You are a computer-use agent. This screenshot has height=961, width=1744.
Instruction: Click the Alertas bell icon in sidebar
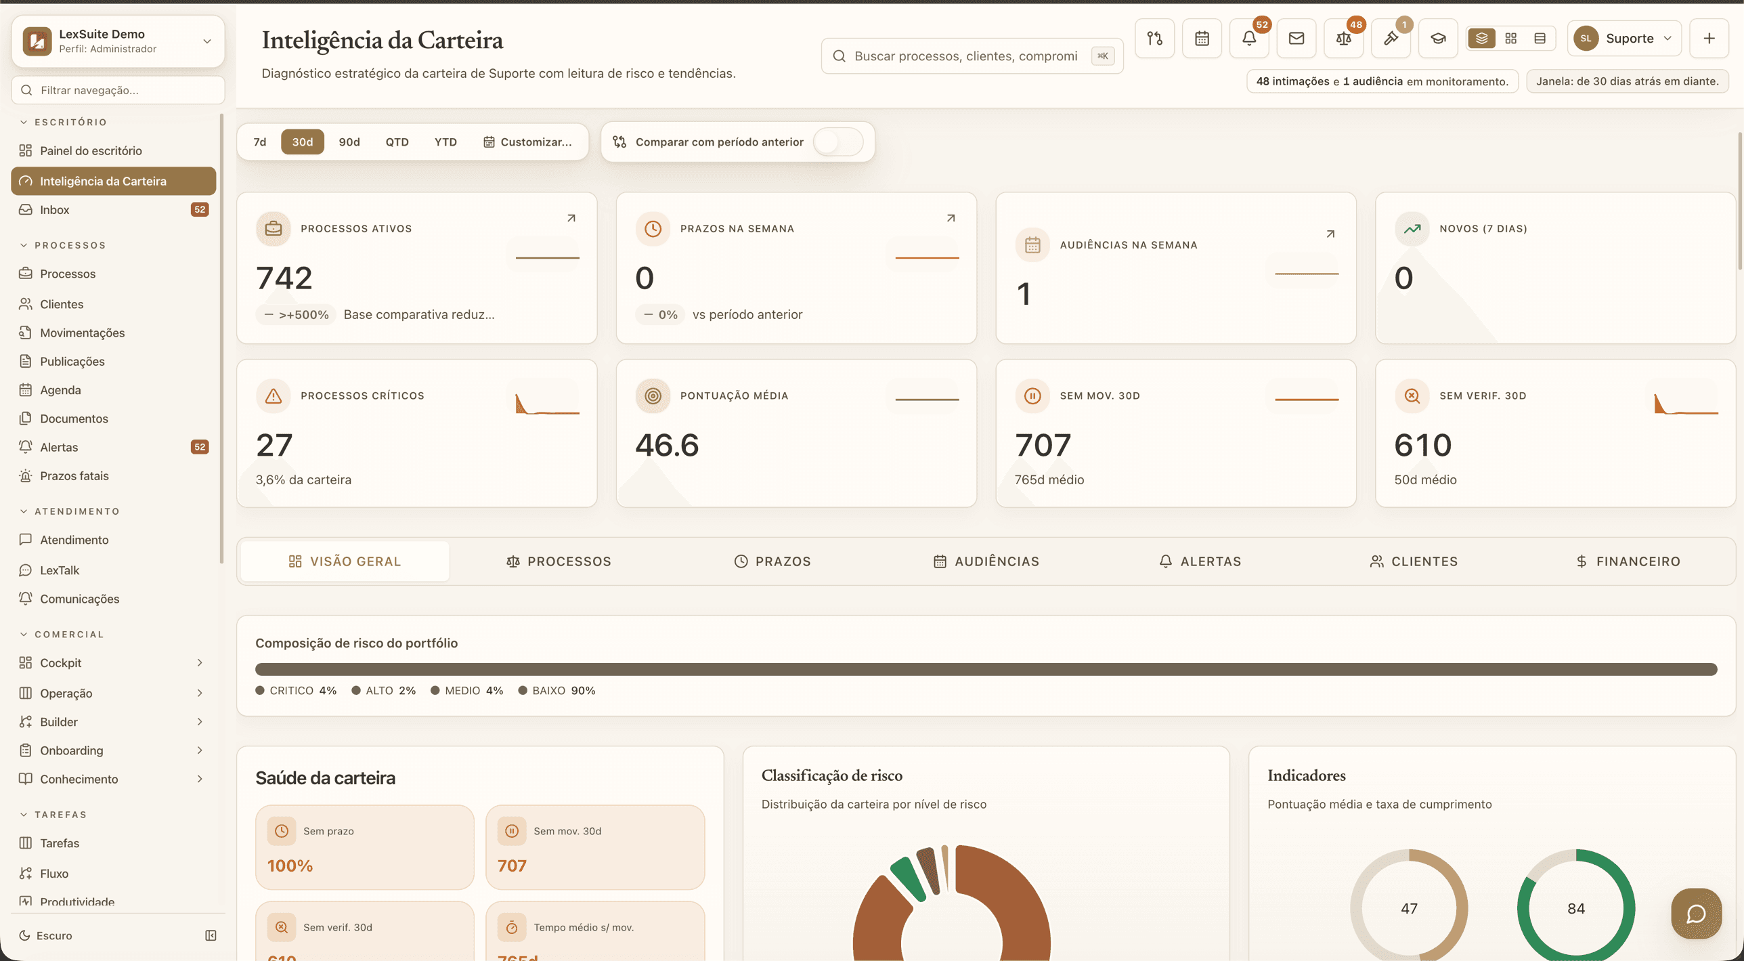pyautogui.click(x=26, y=447)
